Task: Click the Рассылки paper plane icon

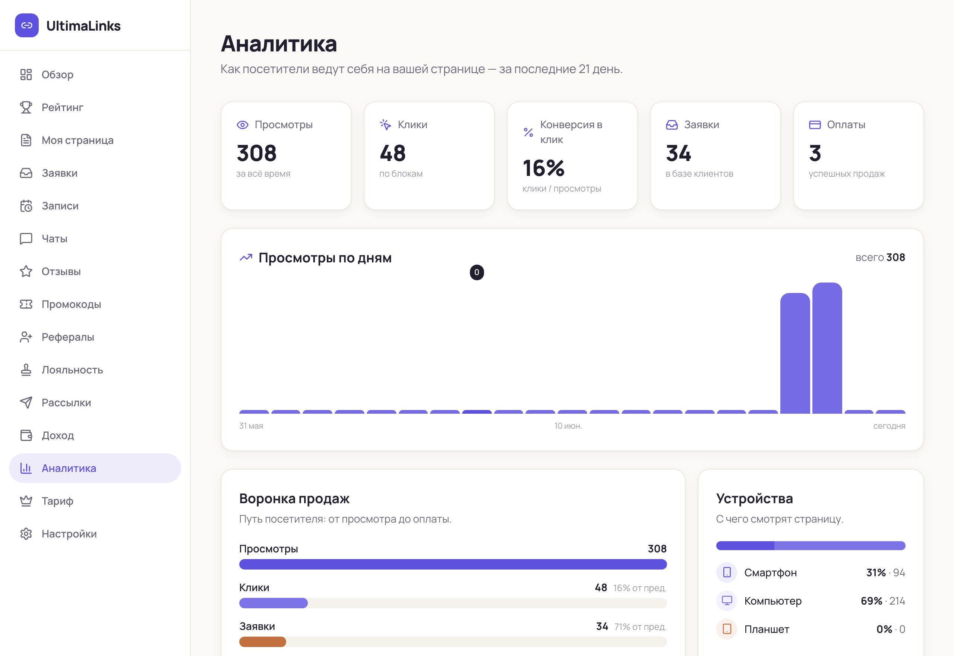Action: click(26, 403)
